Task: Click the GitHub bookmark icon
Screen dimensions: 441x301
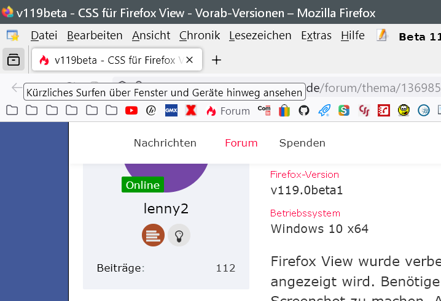Action: [304, 110]
